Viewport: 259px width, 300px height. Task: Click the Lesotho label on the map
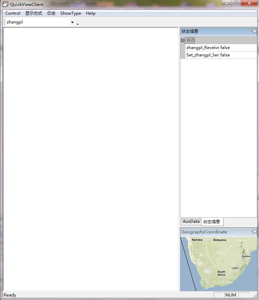tap(235, 268)
